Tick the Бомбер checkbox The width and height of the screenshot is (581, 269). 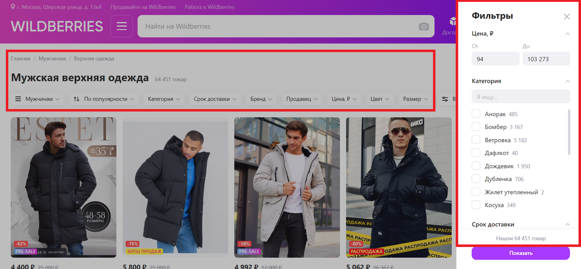(x=476, y=127)
